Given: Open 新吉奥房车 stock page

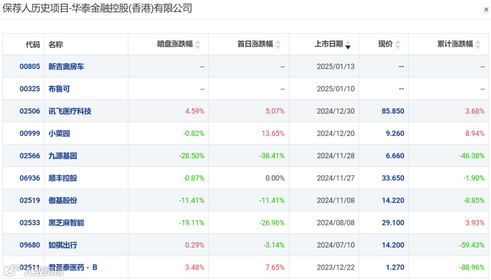Looking at the screenshot, I should 66,66.
